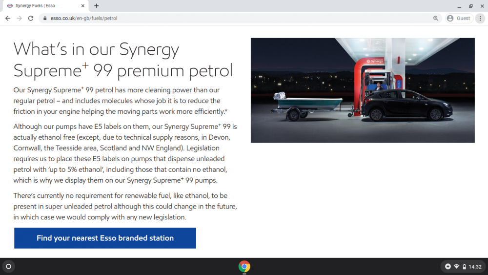
Task: Open the Guest profile button
Action: coord(459,19)
